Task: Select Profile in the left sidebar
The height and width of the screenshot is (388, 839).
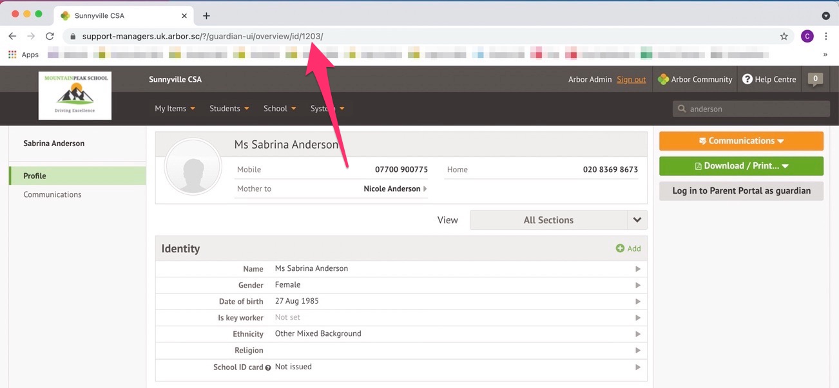Action: pyautogui.click(x=78, y=176)
